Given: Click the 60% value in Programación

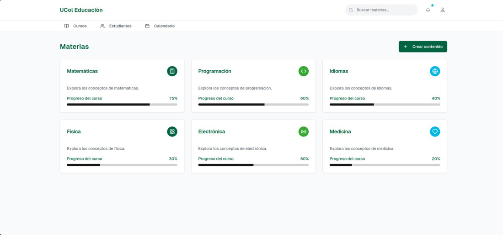Looking at the screenshot, I should pyautogui.click(x=305, y=98).
